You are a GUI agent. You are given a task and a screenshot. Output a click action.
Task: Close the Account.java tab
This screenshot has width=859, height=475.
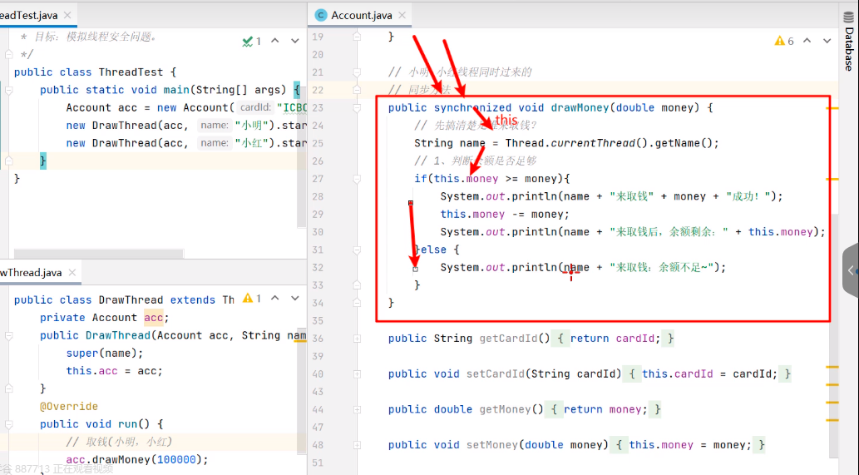click(402, 15)
